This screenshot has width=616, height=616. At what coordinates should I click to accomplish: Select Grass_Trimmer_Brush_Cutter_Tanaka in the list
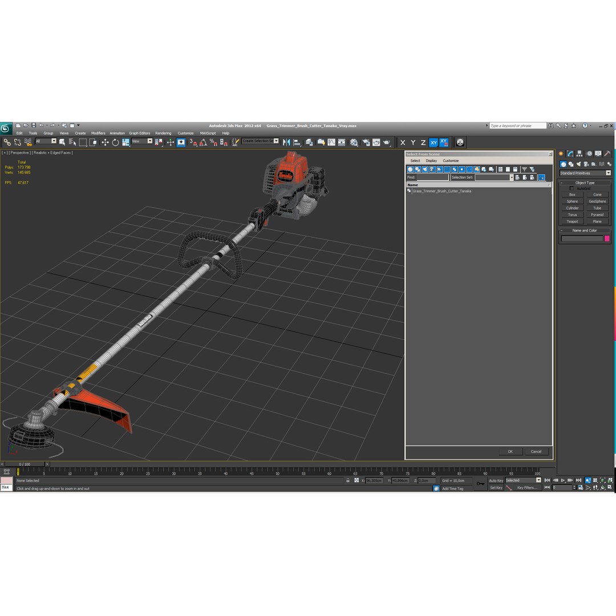point(441,191)
